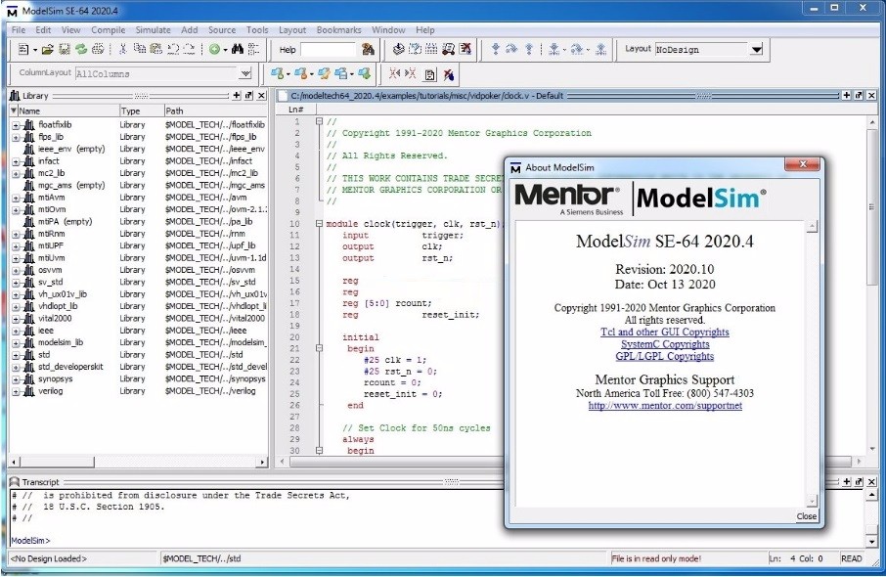This screenshot has width=886, height=577.
Task: Click the Find binoculars icon
Action: [237, 49]
